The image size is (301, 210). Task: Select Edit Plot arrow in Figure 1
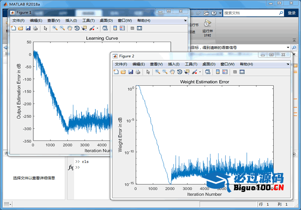[x=45, y=28]
